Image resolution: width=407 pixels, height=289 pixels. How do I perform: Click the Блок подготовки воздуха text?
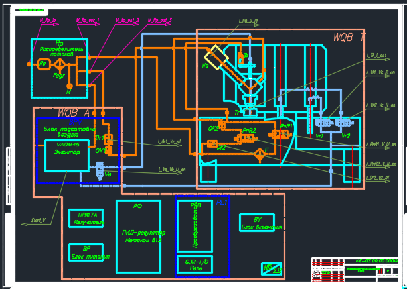pyautogui.click(x=69, y=132)
